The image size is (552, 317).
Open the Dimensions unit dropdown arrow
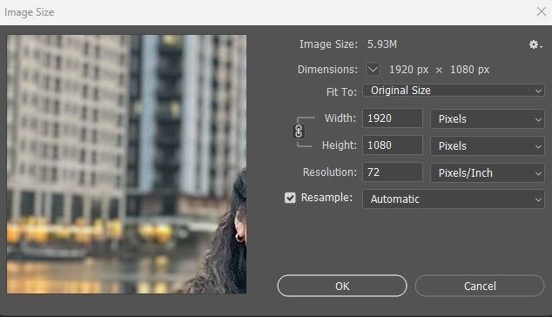(373, 70)
